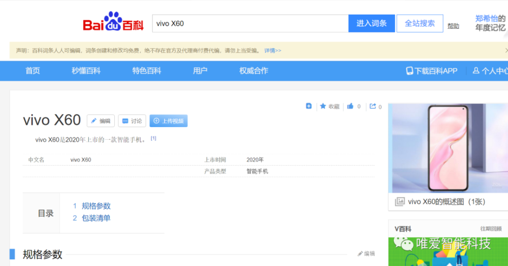
Task: Click vivo X60的概述图 (1张) caption
Action: (447, 202)
